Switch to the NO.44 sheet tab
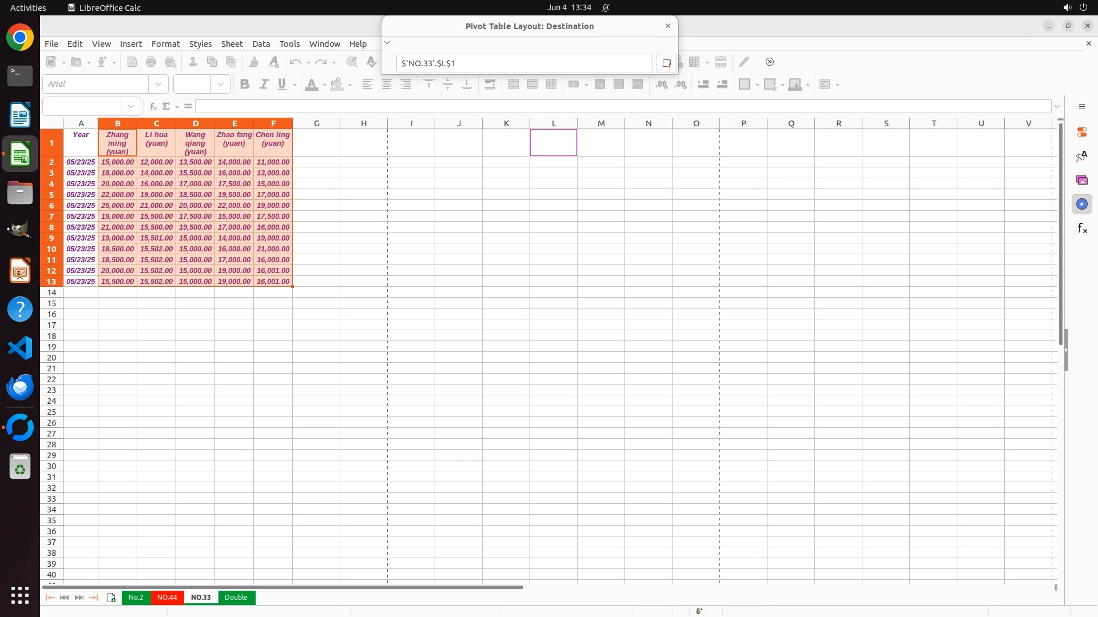1098x617 pixels. pyautogui.click(x=167, y=598)
